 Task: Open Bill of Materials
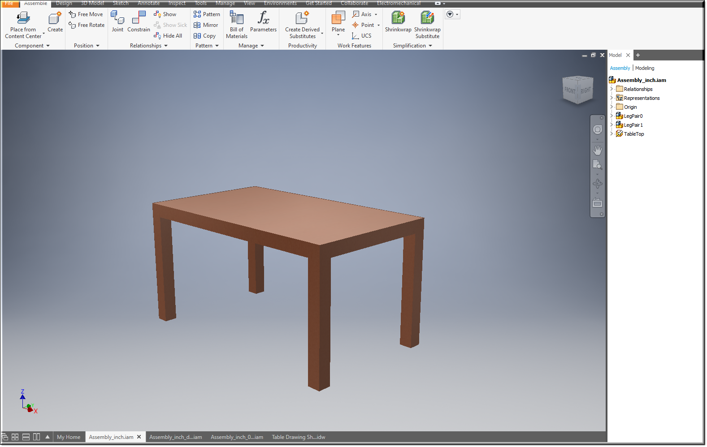point(236,25)
